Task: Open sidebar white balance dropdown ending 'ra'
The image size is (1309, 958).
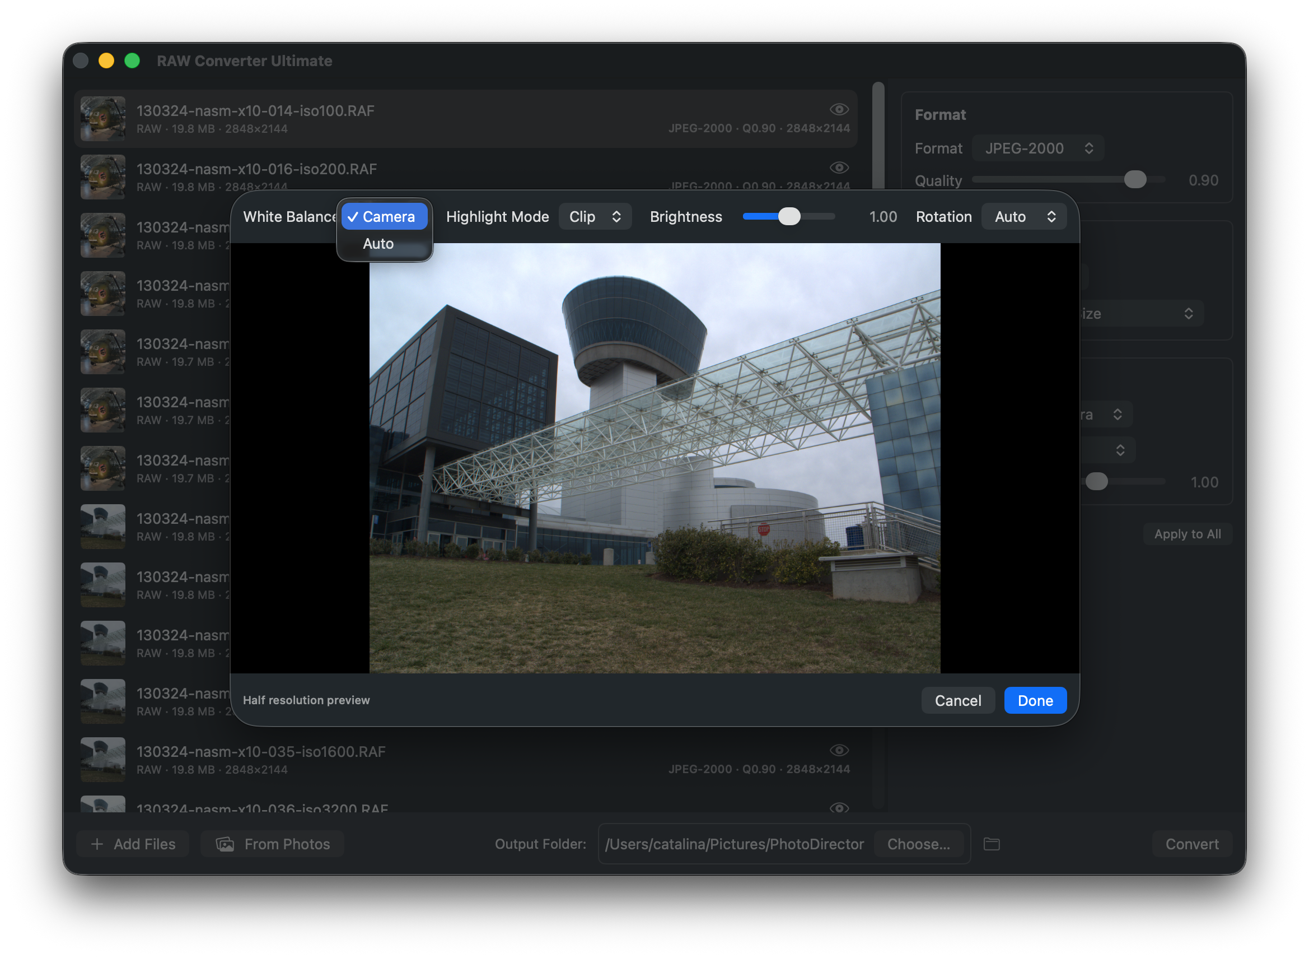Action: pos(1106,415)
